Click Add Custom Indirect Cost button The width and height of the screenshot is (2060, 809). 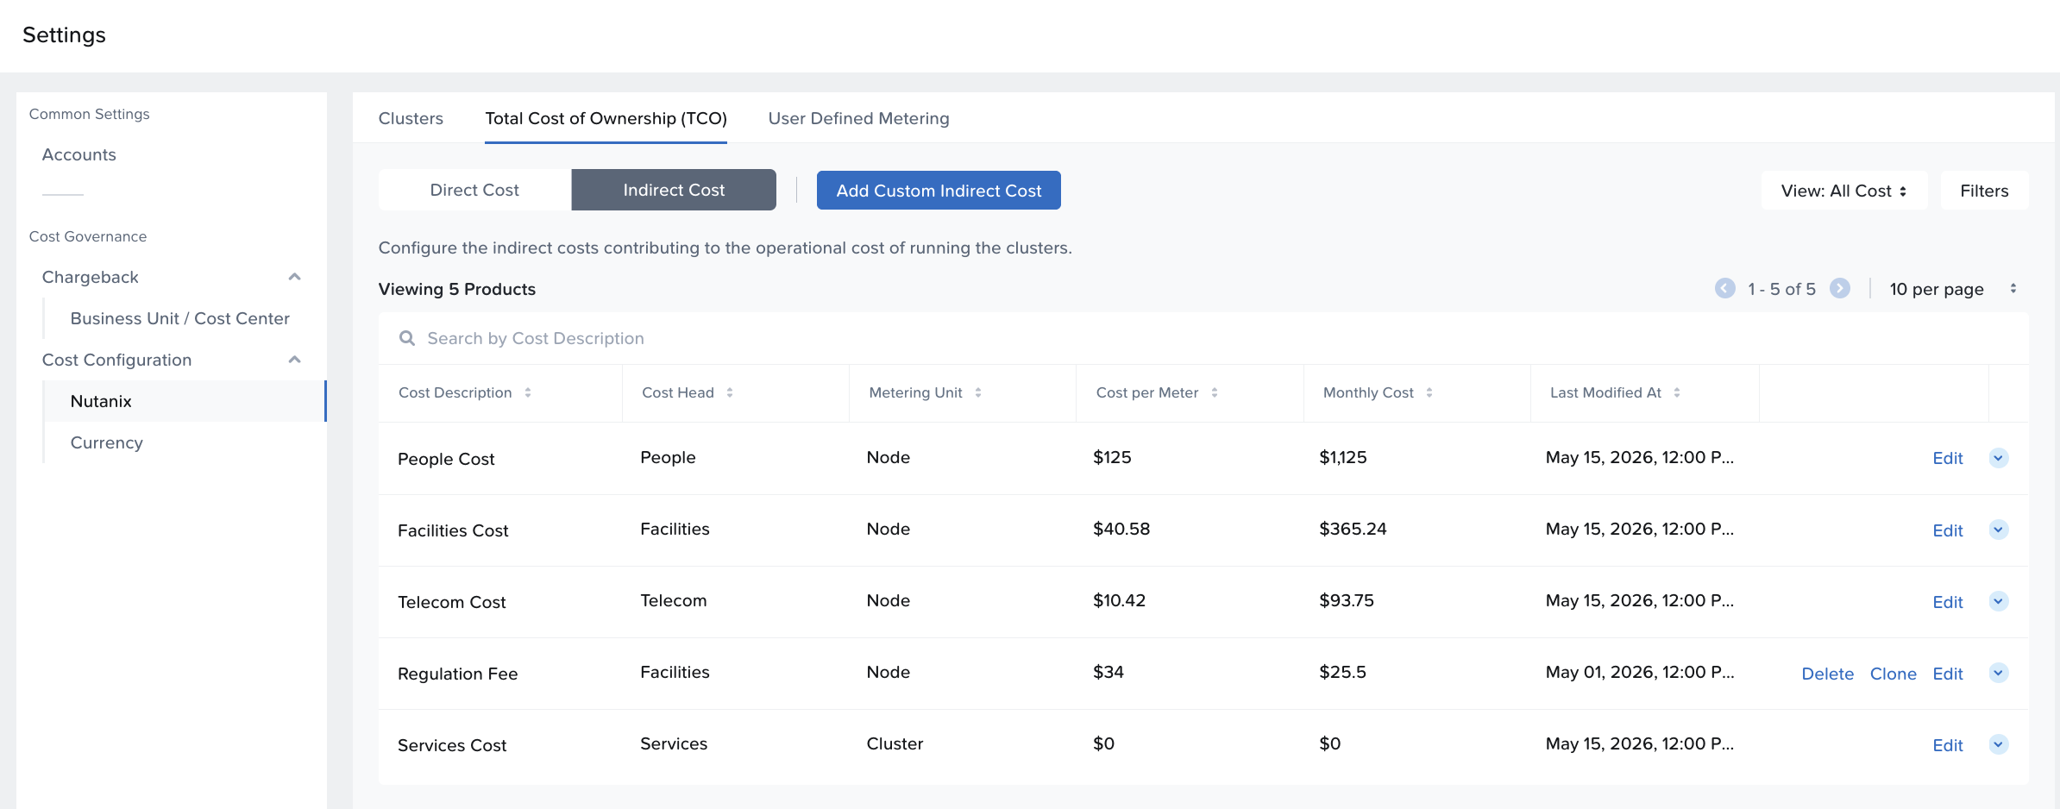coord(939,191)
